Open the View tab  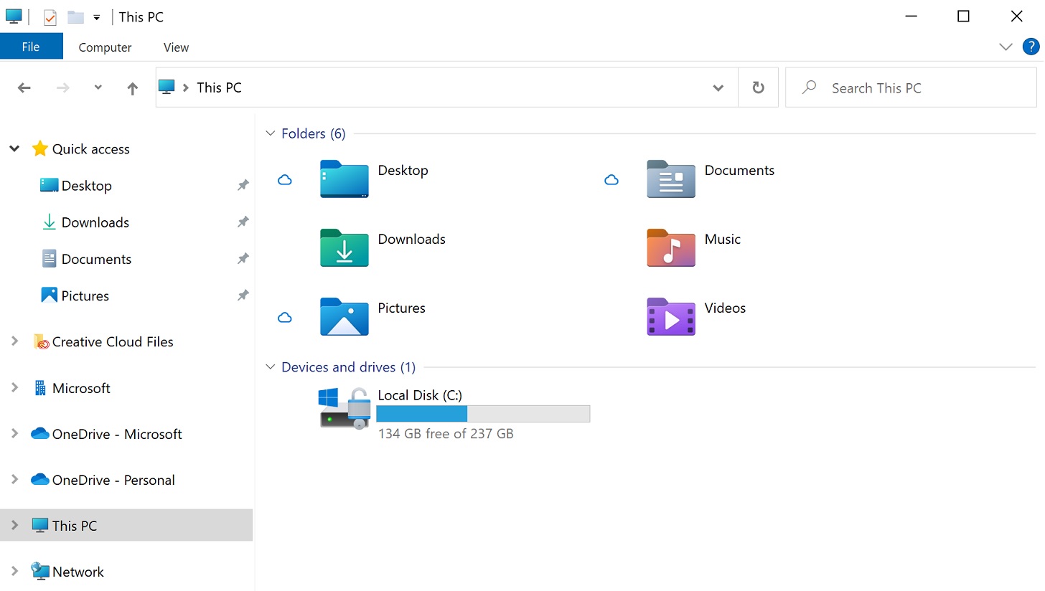(x=176, y=47)
